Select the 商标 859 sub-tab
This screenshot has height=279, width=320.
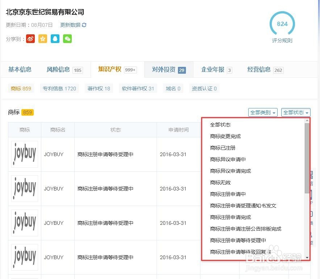(21, 89)
